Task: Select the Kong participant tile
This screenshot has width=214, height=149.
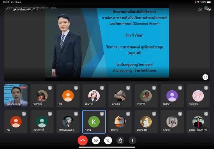Action: click(94, 122)
